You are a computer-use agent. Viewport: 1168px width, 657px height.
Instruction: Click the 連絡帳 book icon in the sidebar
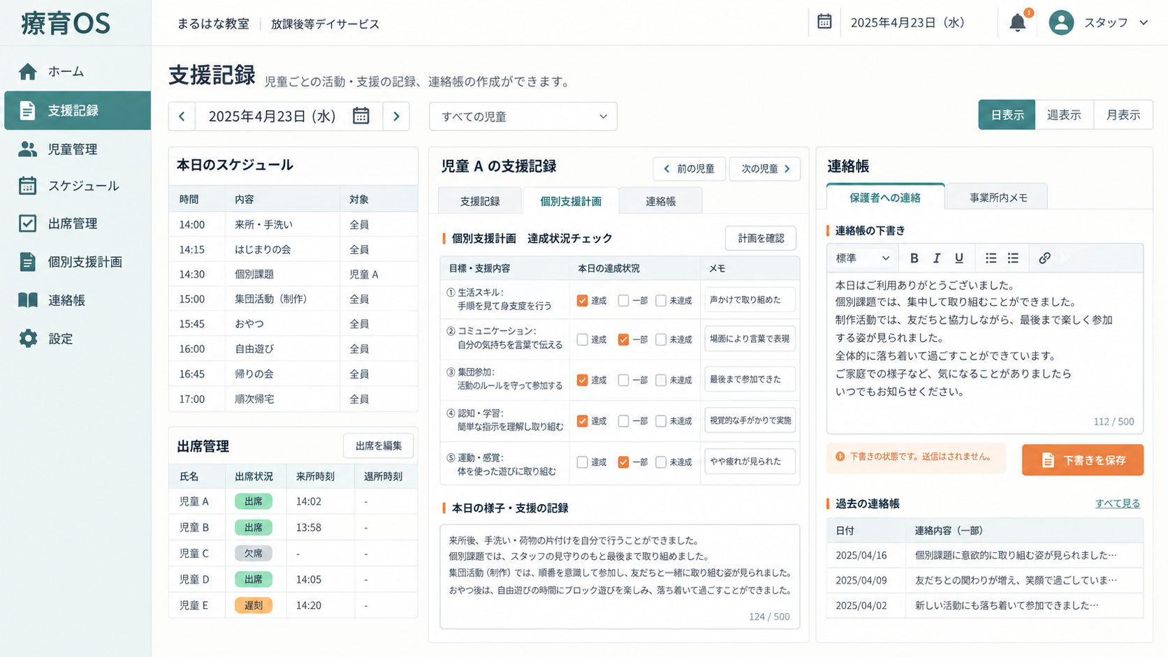tap(28, 300)
